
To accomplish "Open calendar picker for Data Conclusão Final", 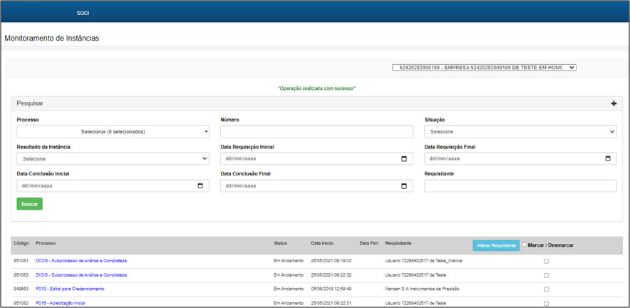I will pos(404,186).
